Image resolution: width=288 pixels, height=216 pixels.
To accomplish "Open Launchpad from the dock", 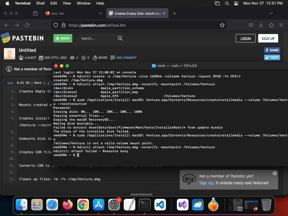I will click(x=37, y=205).
